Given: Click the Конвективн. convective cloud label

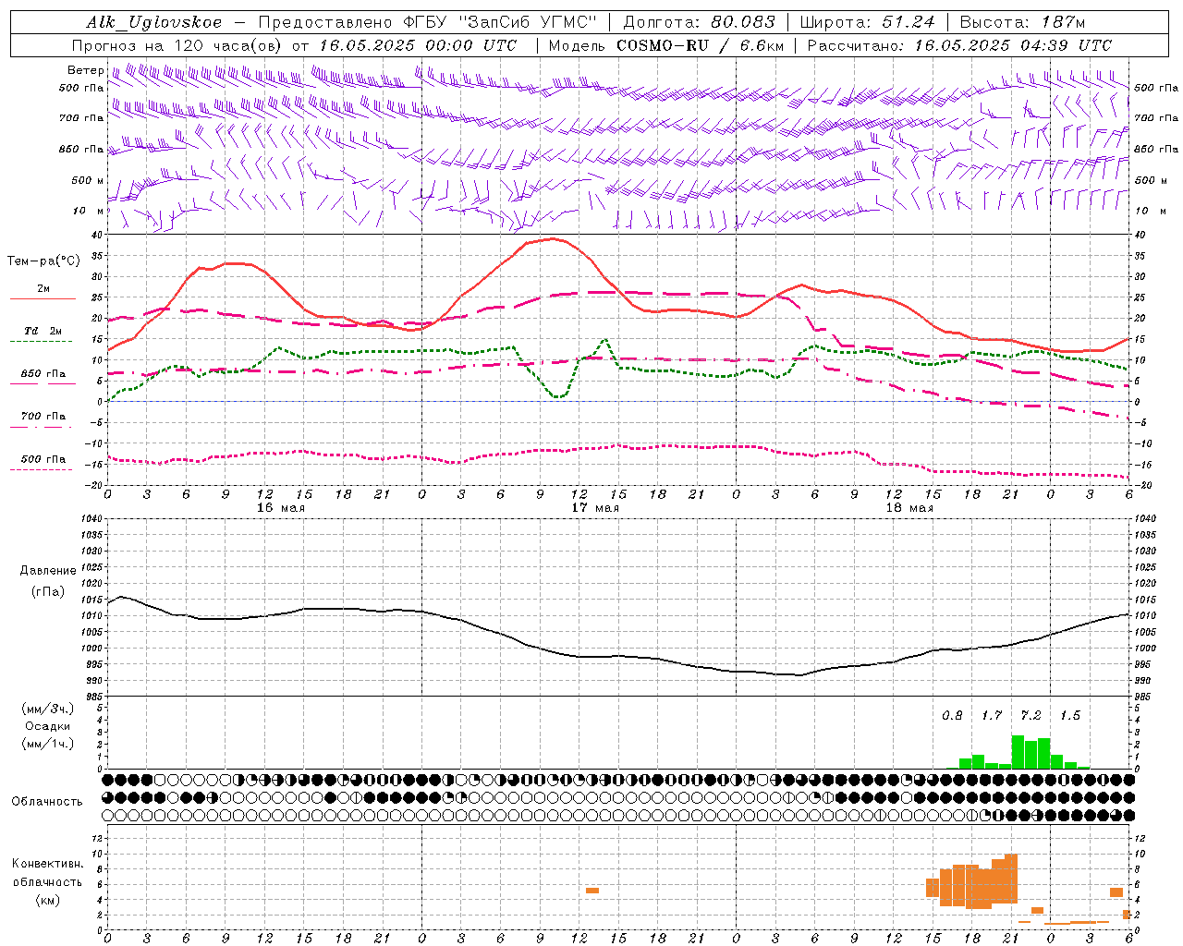Looking at the screenshot, I should point(47,864).
